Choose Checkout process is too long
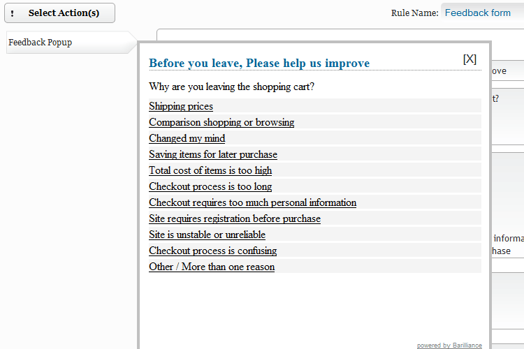 point(210,186)
